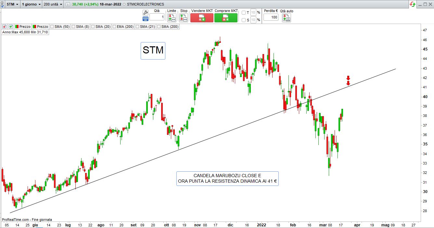Click the Stop order icon button

(184, 18)
